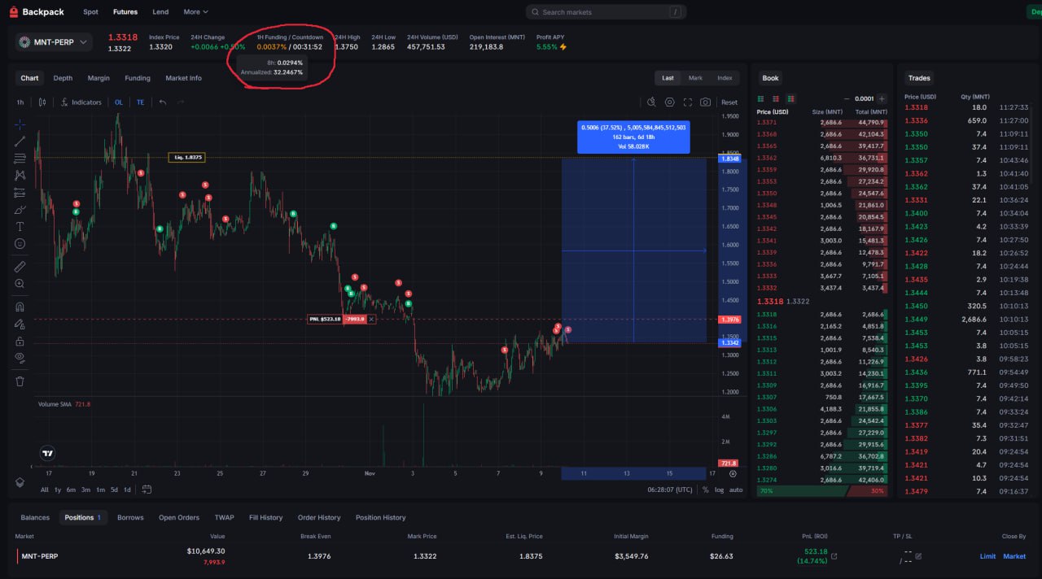1042x579 pixels.
Task: Close position with Market button
Action: click(1014, 556)
